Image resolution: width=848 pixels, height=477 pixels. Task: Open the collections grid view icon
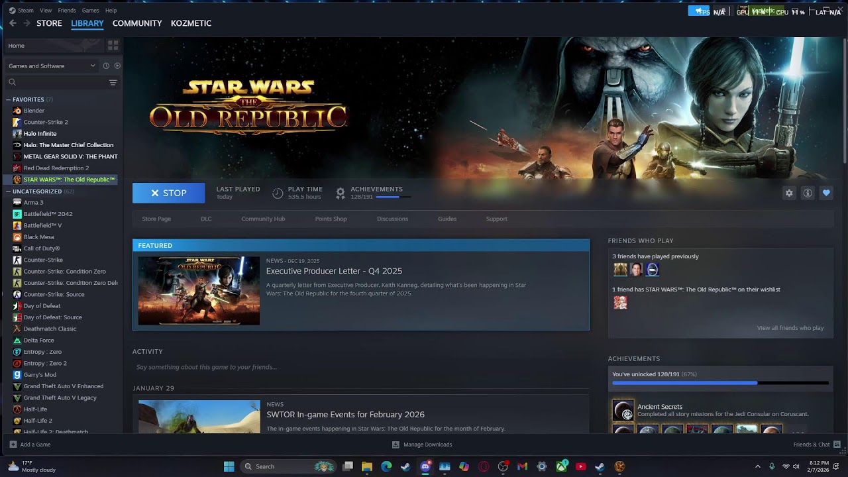click(113, 45)
